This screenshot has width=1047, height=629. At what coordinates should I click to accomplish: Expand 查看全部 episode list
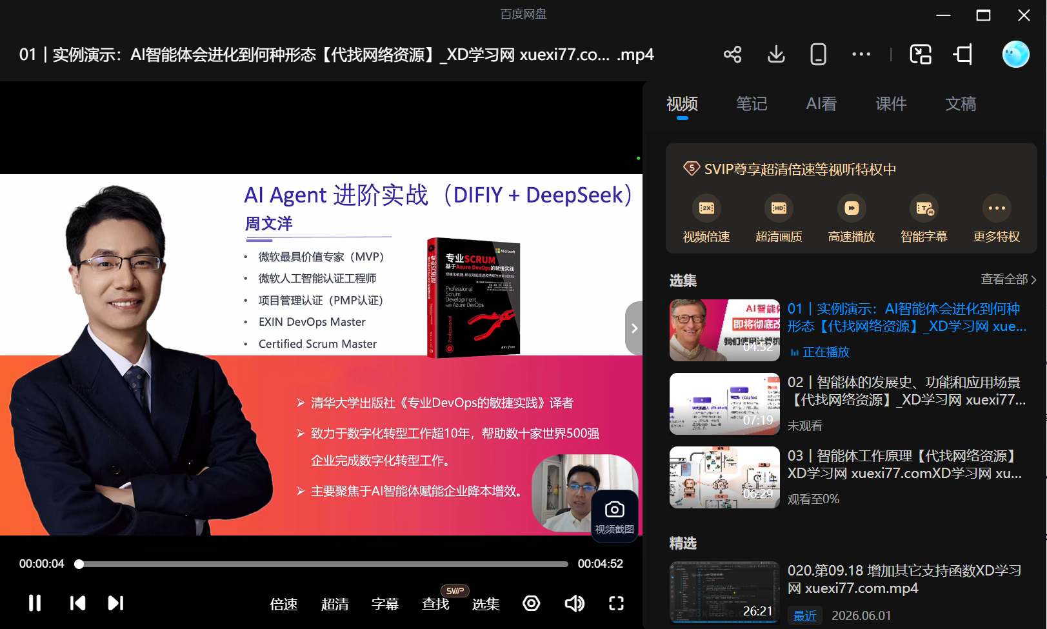[1008, 279]
